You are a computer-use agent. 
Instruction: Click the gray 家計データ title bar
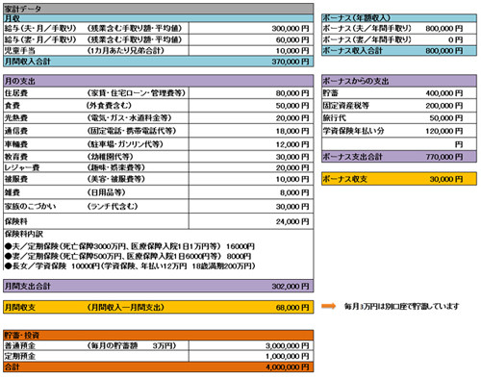click(x=159, y=9)
